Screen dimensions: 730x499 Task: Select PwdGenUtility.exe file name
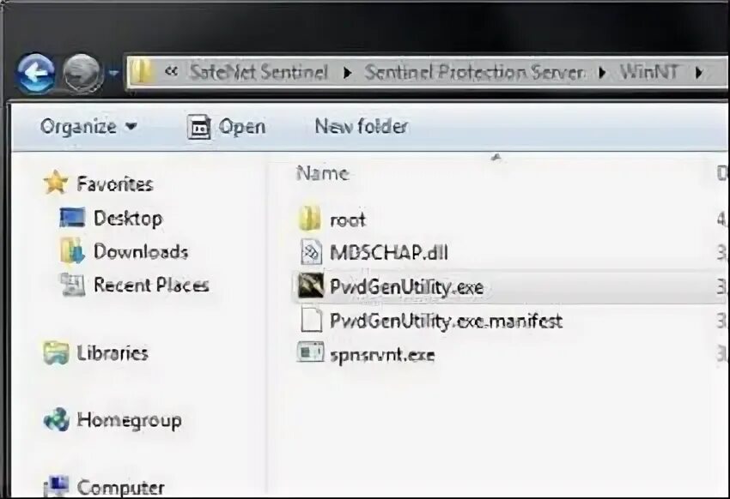click(x=406, y=286)
